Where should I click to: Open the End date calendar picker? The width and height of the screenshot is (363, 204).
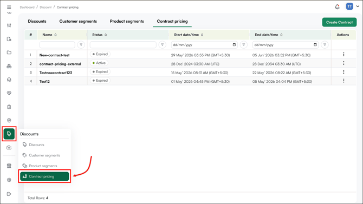coord(315,44)
